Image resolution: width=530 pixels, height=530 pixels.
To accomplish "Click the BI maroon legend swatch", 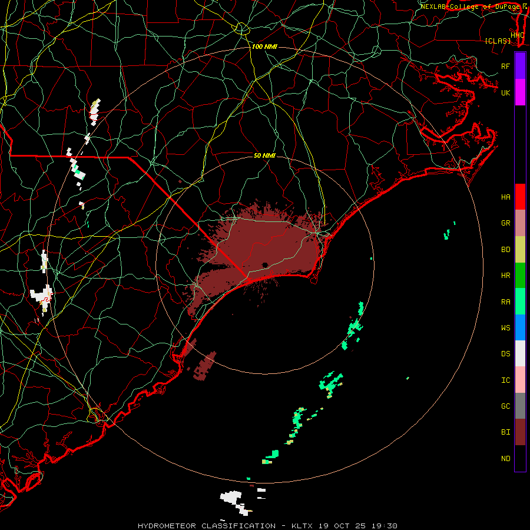I will pos(520,432).
